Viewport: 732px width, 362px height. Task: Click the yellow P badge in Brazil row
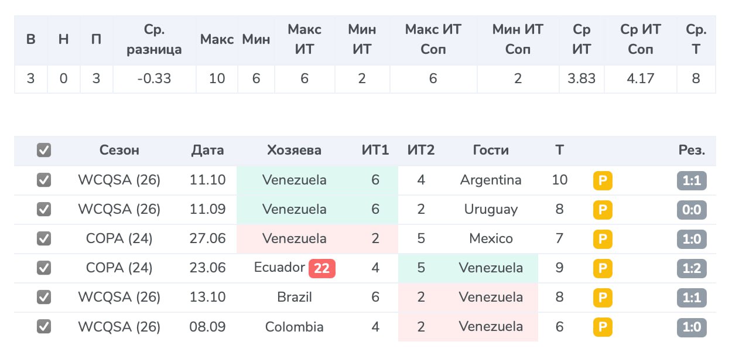click(603, 298)
